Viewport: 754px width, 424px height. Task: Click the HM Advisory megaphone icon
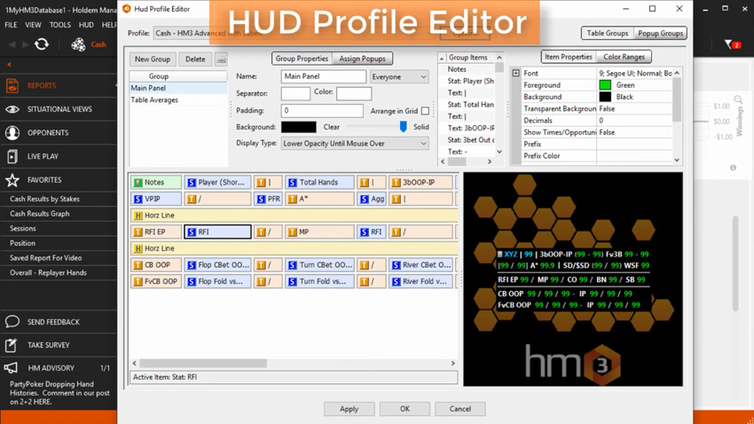(12, 368)
